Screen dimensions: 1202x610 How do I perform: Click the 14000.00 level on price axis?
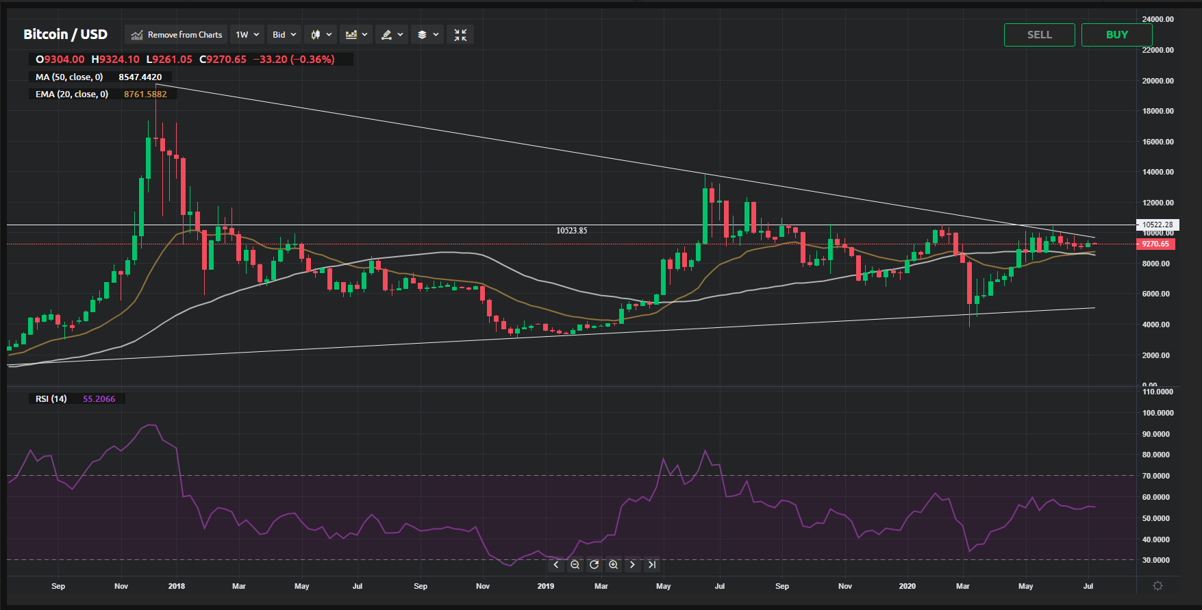1157,172
